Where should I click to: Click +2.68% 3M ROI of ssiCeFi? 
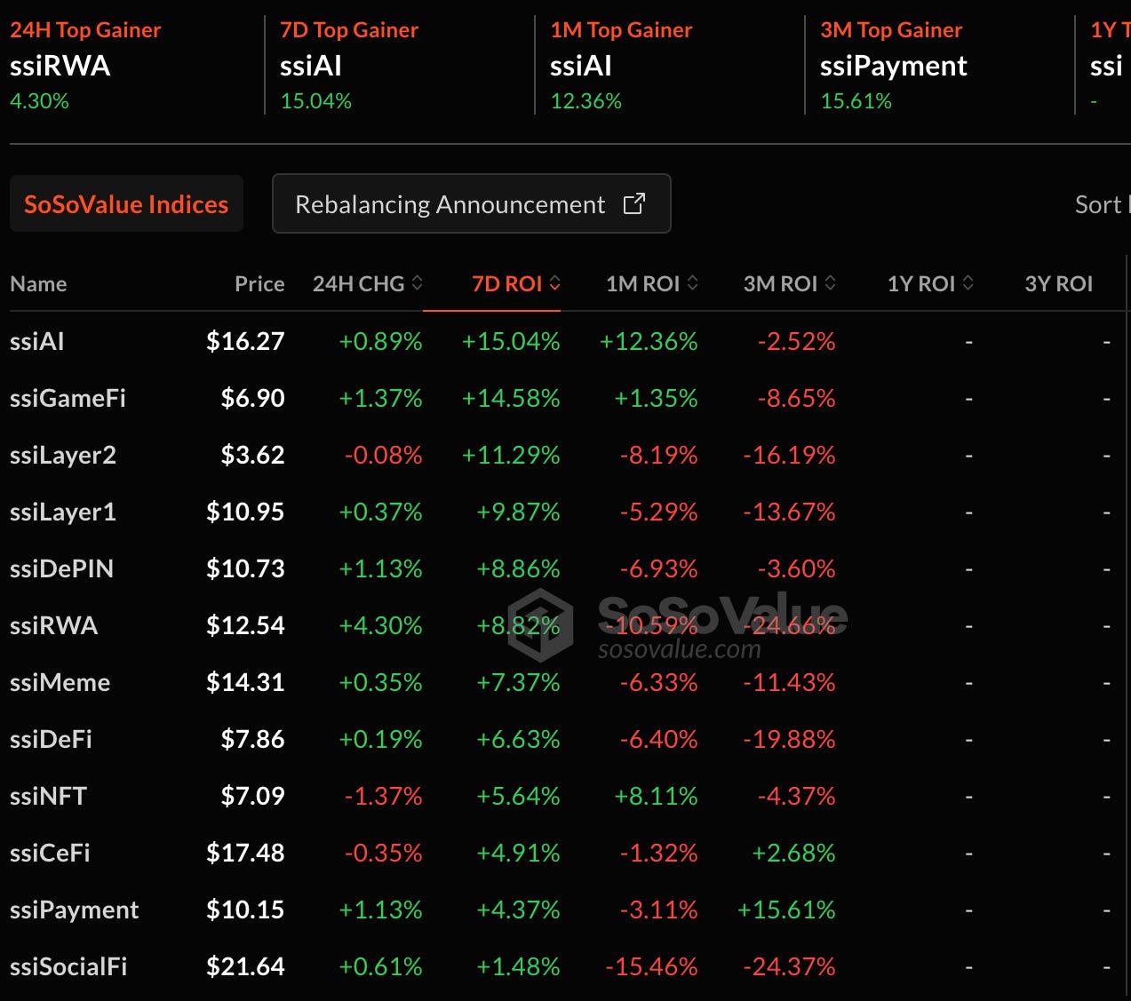click(x=793, y=853)
